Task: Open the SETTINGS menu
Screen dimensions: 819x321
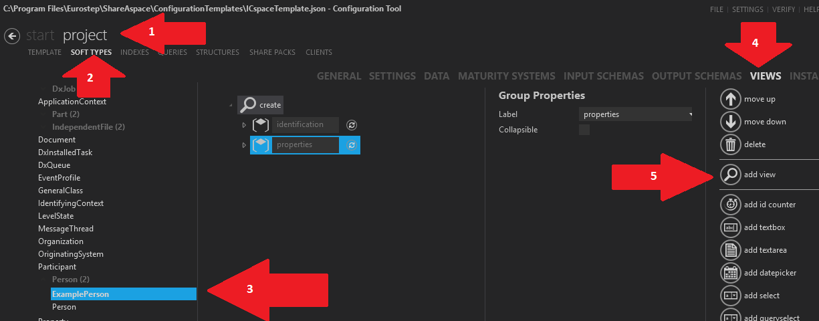Action: pyautogui.click(x=747, y=10)
